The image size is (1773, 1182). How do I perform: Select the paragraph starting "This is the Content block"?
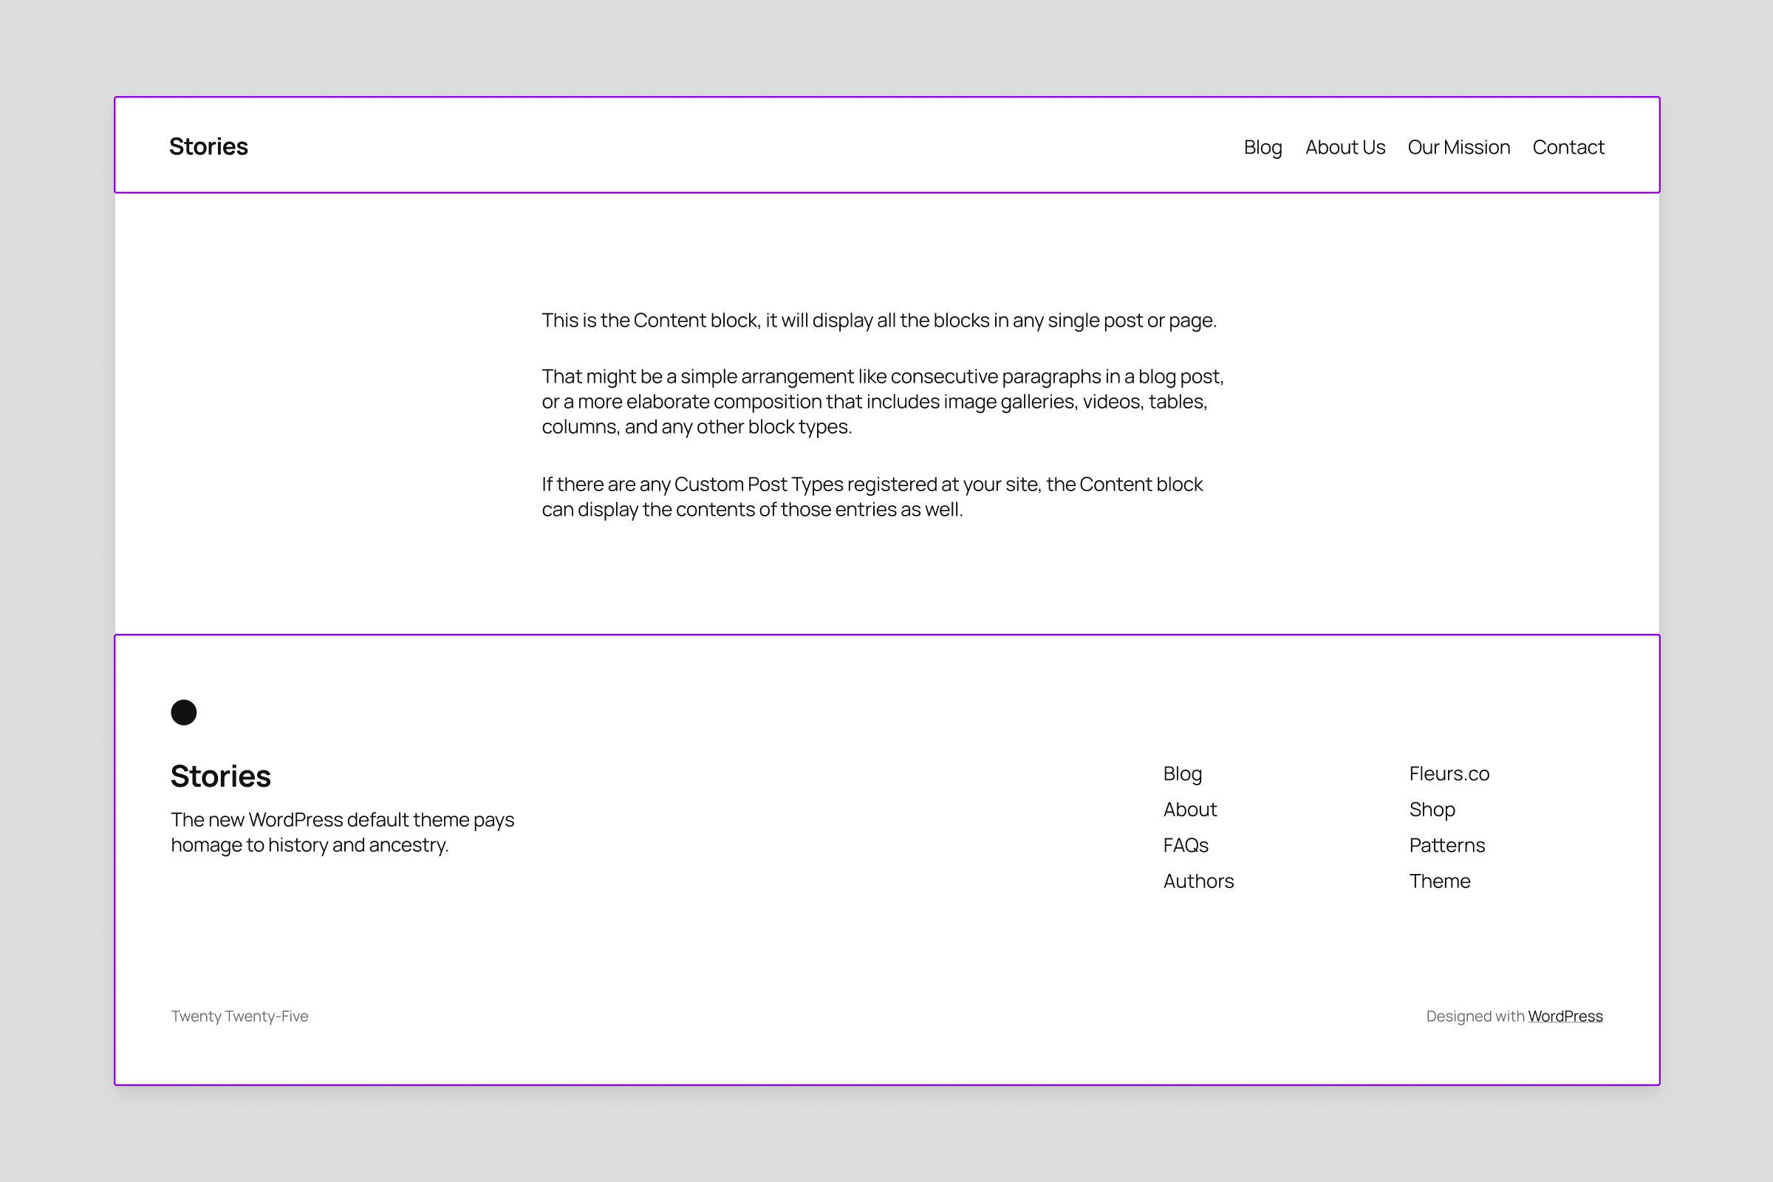click(x=879, y=320)
